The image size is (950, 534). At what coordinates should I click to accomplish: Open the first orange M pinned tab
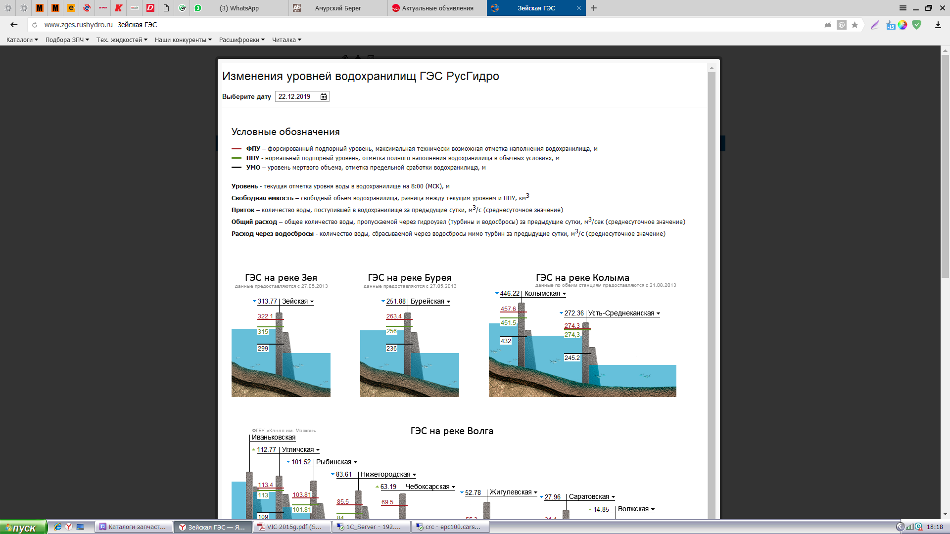(x=40, y=8)
